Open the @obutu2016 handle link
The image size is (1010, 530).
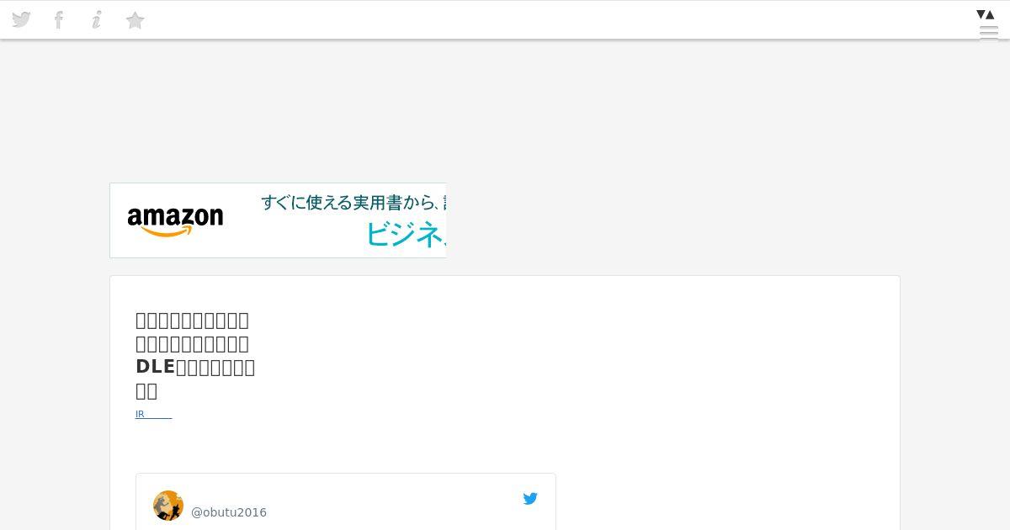click(x=229, y=512)
